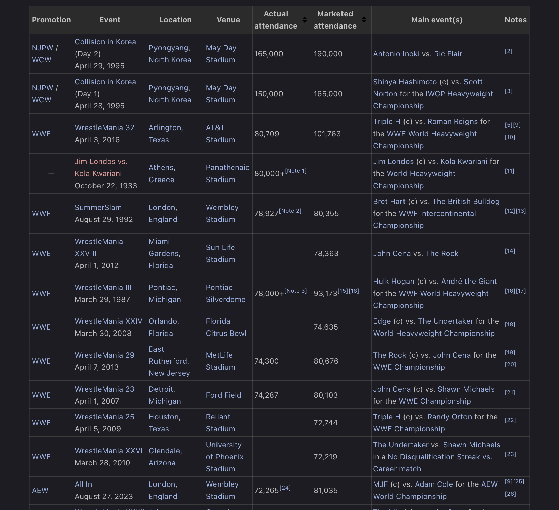Open WrestleMania XXVIII event link
Screen dimensions: 559x510
tap(99, 248)
